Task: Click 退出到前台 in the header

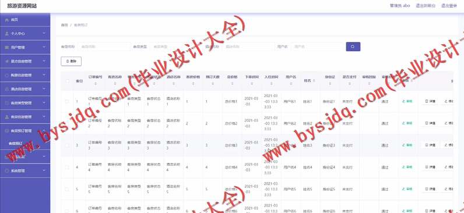Action: click(426, 6)
